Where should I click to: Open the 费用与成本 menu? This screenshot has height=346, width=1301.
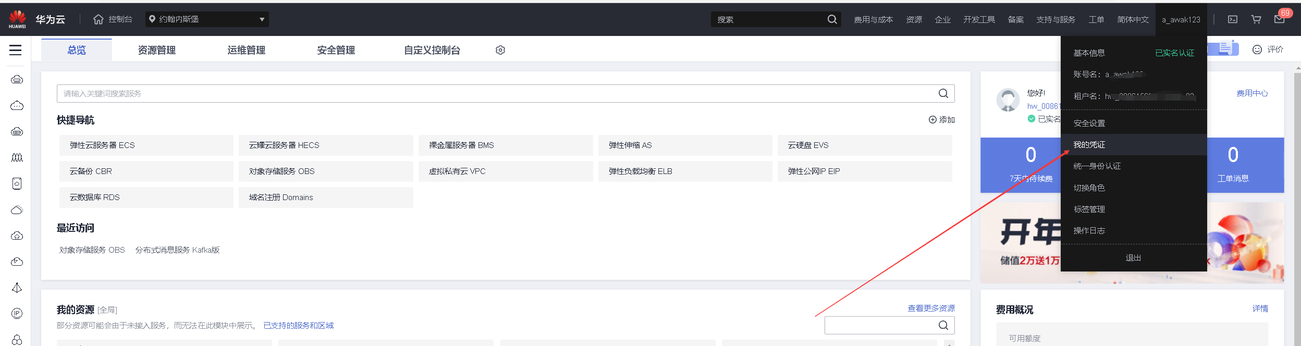(873, 19)
